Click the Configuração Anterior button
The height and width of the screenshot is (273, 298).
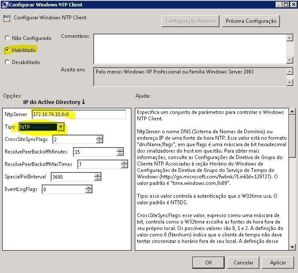click(x=190, y=21)
